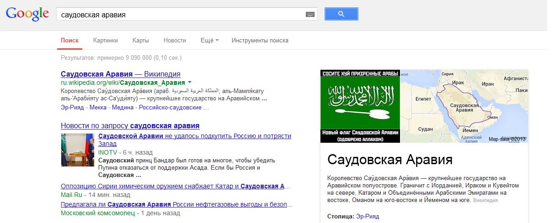This screenshot has width=555, height=223.
Task: Open Эр-Рияд capital link in panel
Action: pyautogui.click(x=368, y=216)
